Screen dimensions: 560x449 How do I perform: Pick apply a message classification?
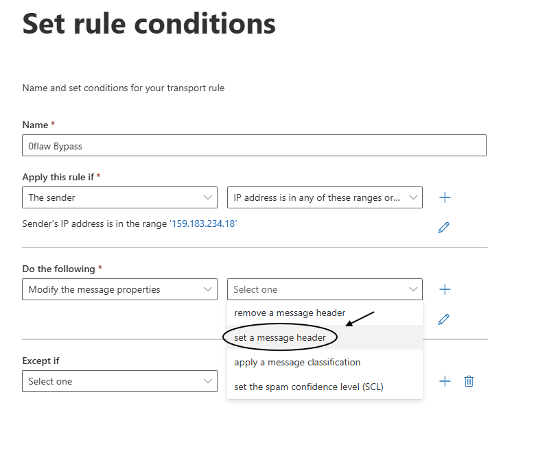(296, 362)
